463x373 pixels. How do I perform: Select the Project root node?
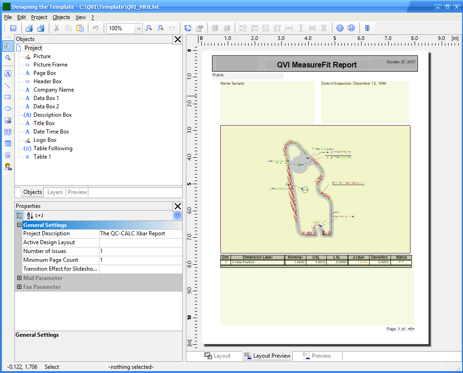[x=33, y=48]
